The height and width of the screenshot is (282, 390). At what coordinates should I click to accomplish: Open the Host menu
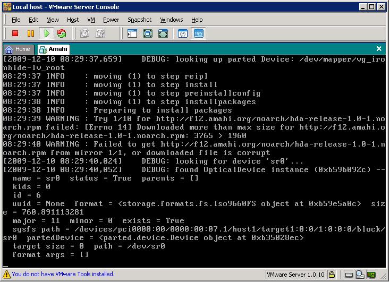[73, 20]
